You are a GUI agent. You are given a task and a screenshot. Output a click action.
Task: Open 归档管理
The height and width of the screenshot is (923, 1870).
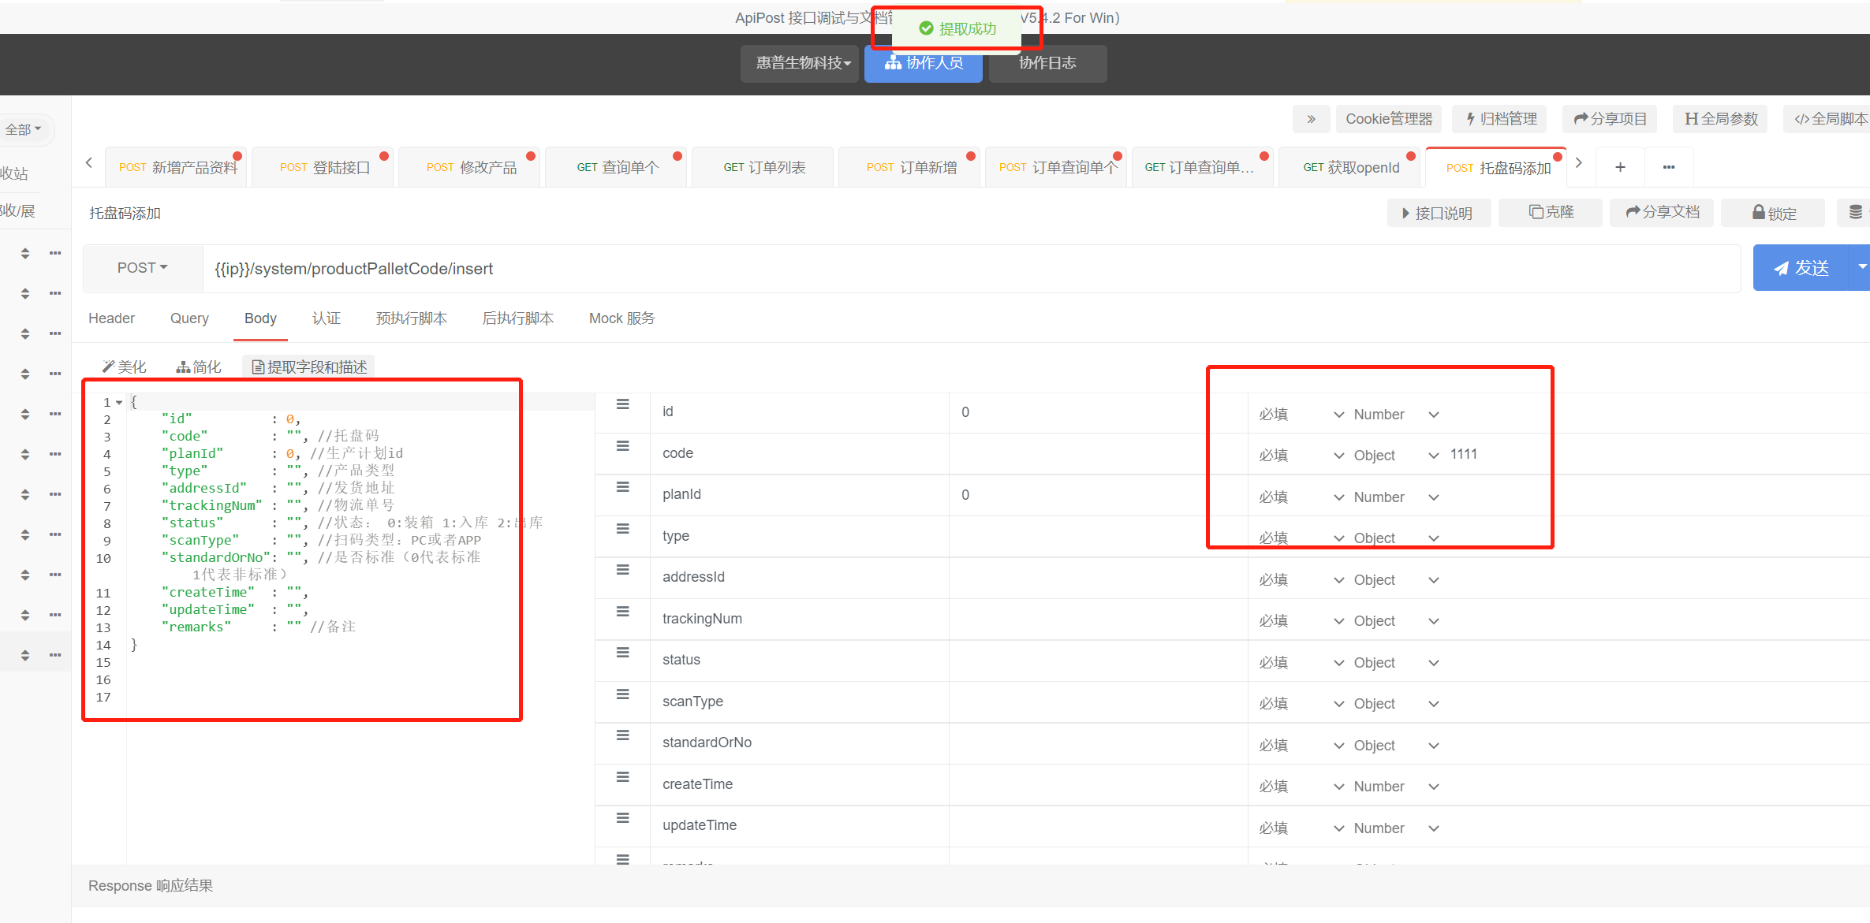click(1500, 119)
